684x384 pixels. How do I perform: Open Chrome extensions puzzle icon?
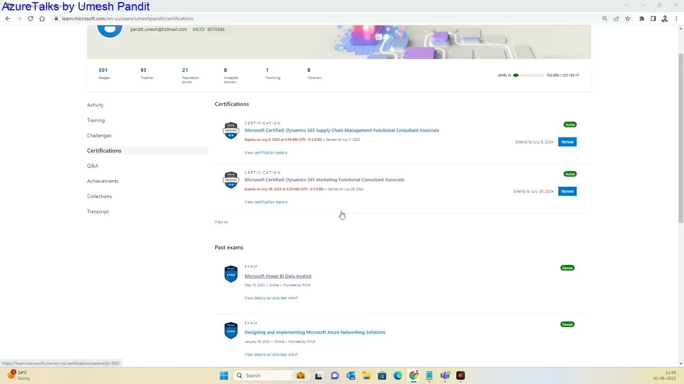click(x=642, y=19)
